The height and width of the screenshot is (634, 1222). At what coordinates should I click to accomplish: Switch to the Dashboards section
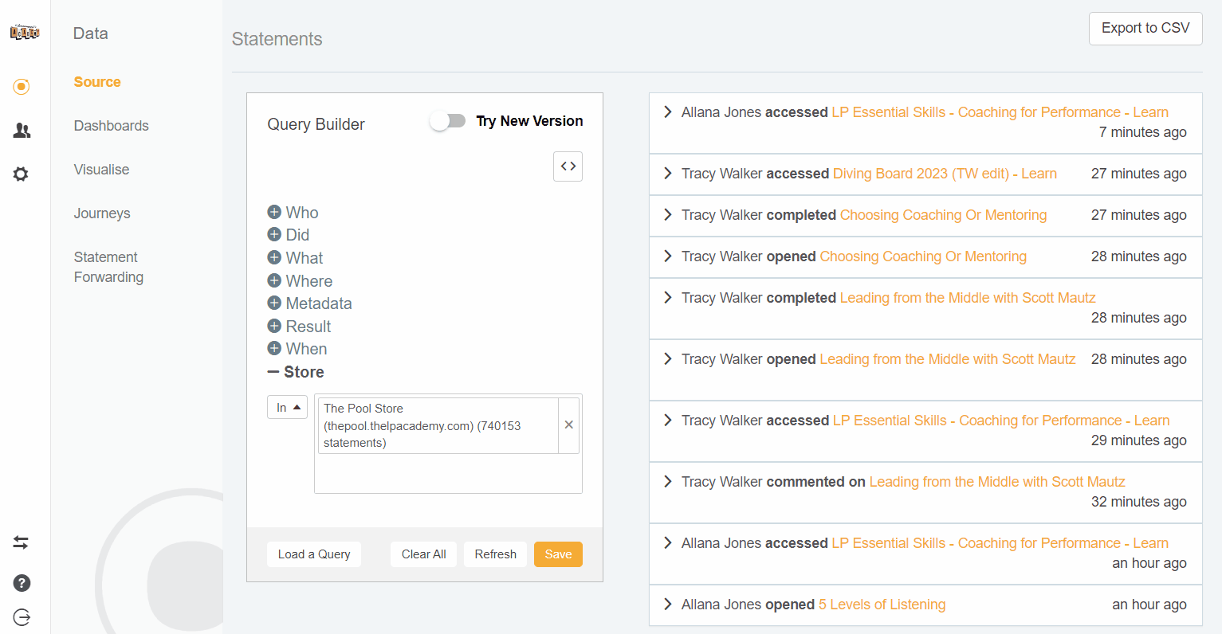coord(111,125)
